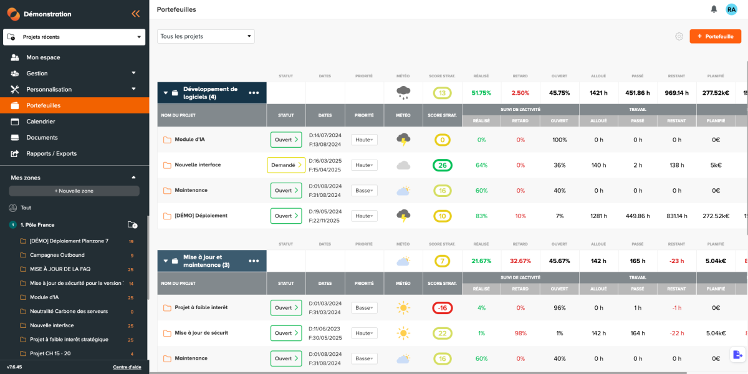This screenshot has width=748, height=374.
Task: Click the RA user avatar
Action: coord(731,9)
